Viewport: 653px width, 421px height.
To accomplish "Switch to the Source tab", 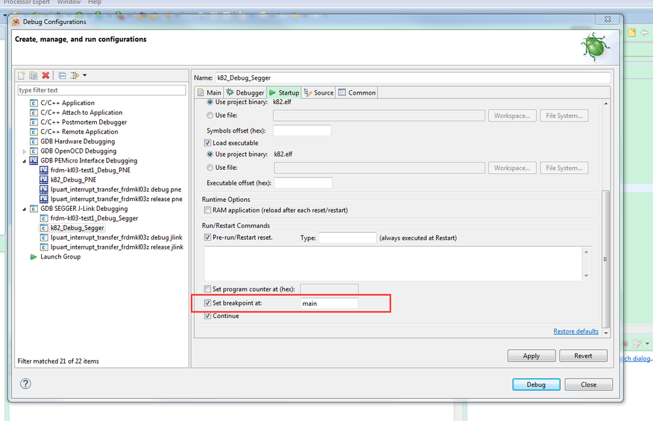I will point(319,92).
